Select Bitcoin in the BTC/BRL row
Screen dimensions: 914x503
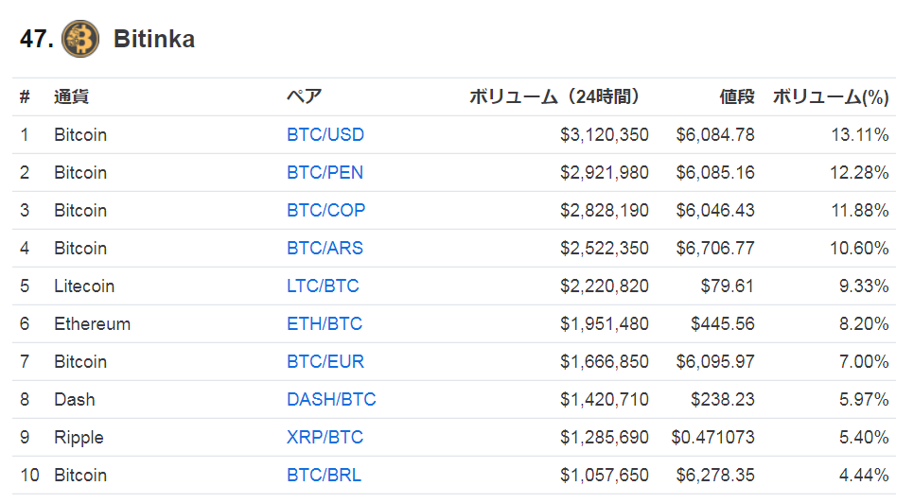[80, 475]
